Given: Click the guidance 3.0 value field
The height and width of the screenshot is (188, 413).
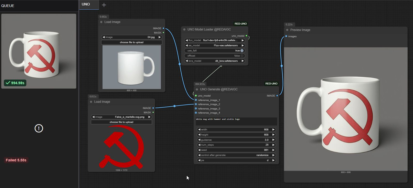Looking at the screenshot, I should pos(236,140).
